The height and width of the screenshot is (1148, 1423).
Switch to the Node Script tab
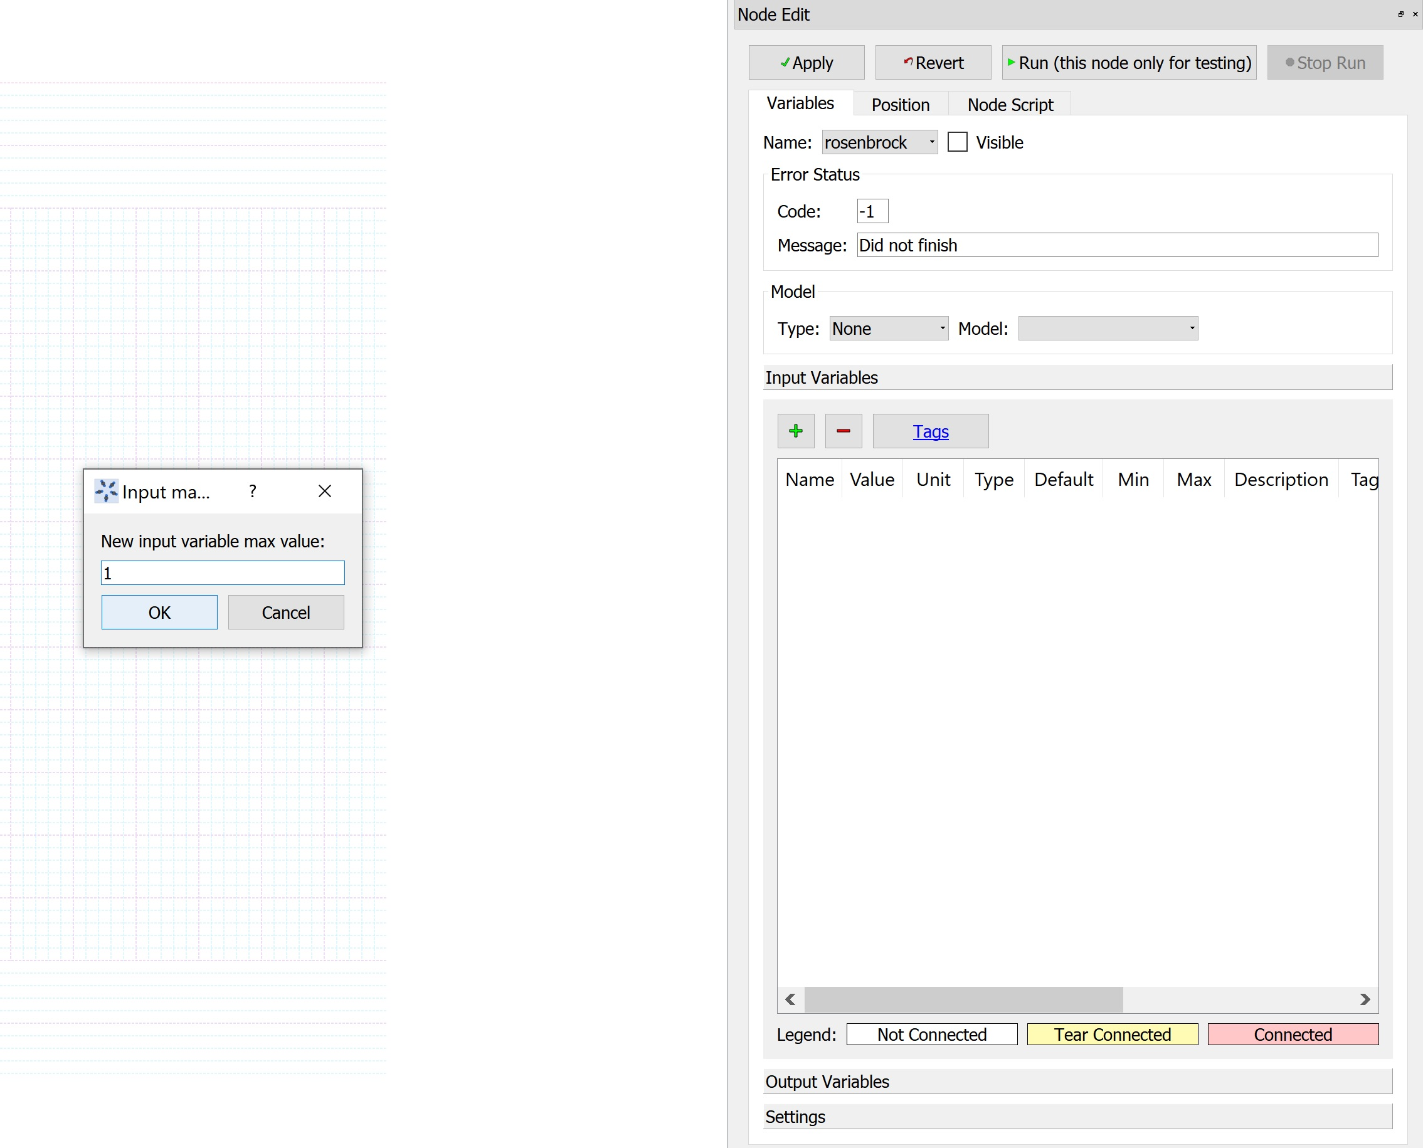[1010, 105]
